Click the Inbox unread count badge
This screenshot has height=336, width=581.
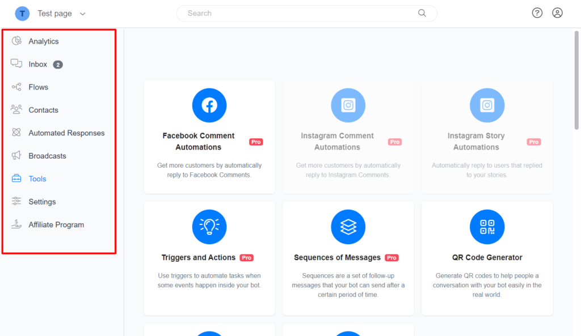pos(58,65)
